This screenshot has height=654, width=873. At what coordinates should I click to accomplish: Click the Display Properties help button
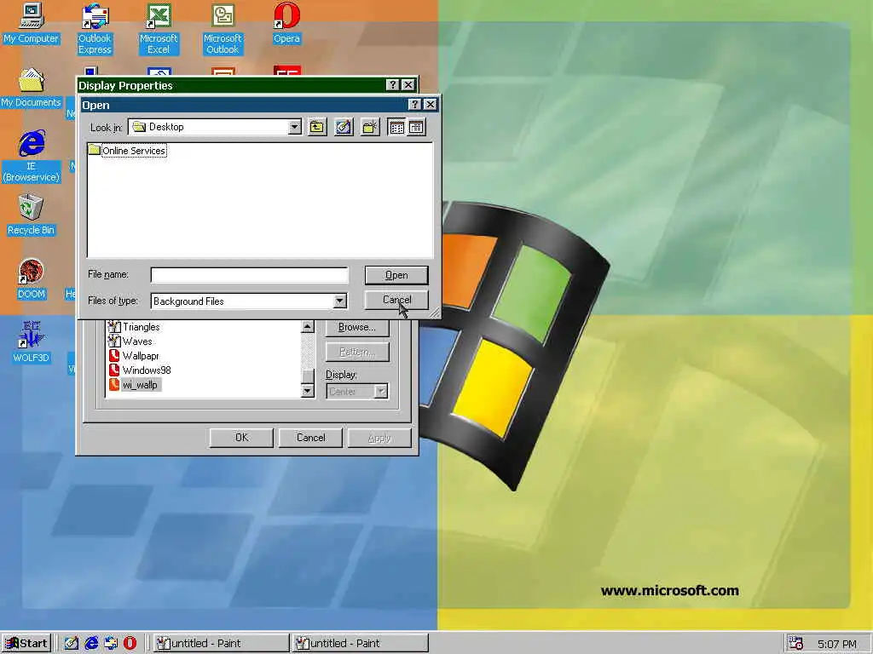392,84
